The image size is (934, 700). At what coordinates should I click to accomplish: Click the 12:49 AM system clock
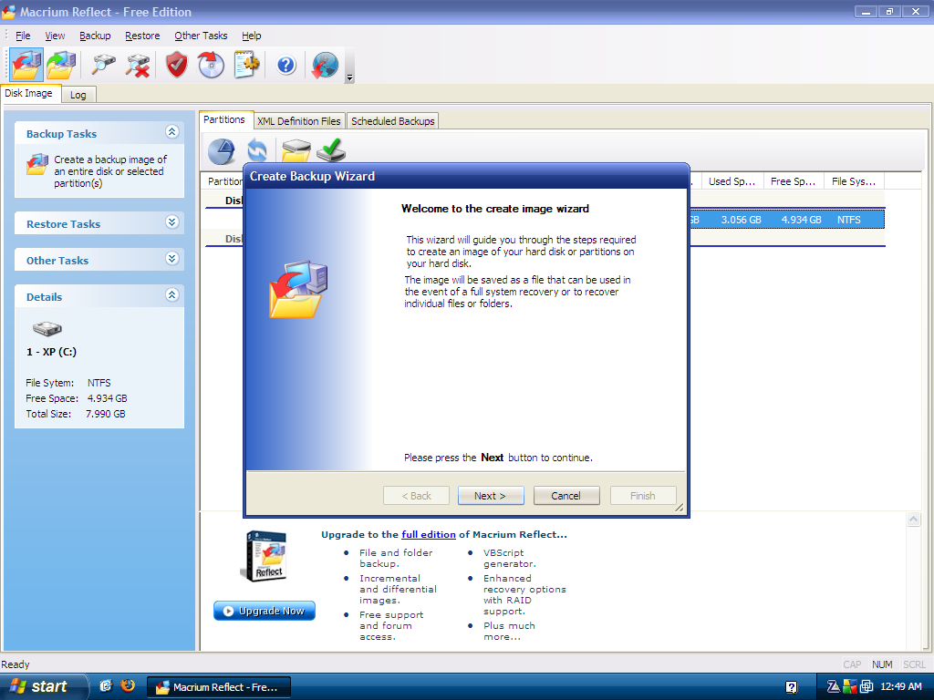[900, 687]
